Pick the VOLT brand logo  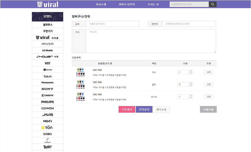pos(48,63)
